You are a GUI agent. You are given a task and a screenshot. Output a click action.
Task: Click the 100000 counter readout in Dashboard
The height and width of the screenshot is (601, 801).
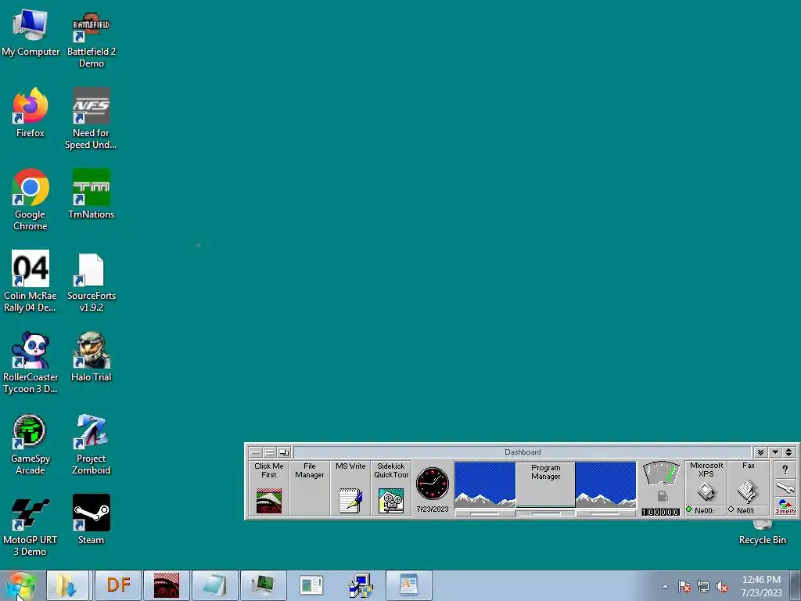tap(661, 512)
